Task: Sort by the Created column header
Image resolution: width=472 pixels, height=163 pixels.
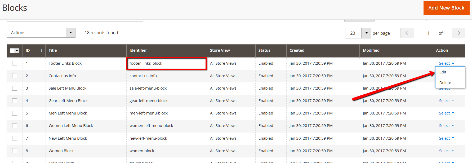Action: pos(323,50)
